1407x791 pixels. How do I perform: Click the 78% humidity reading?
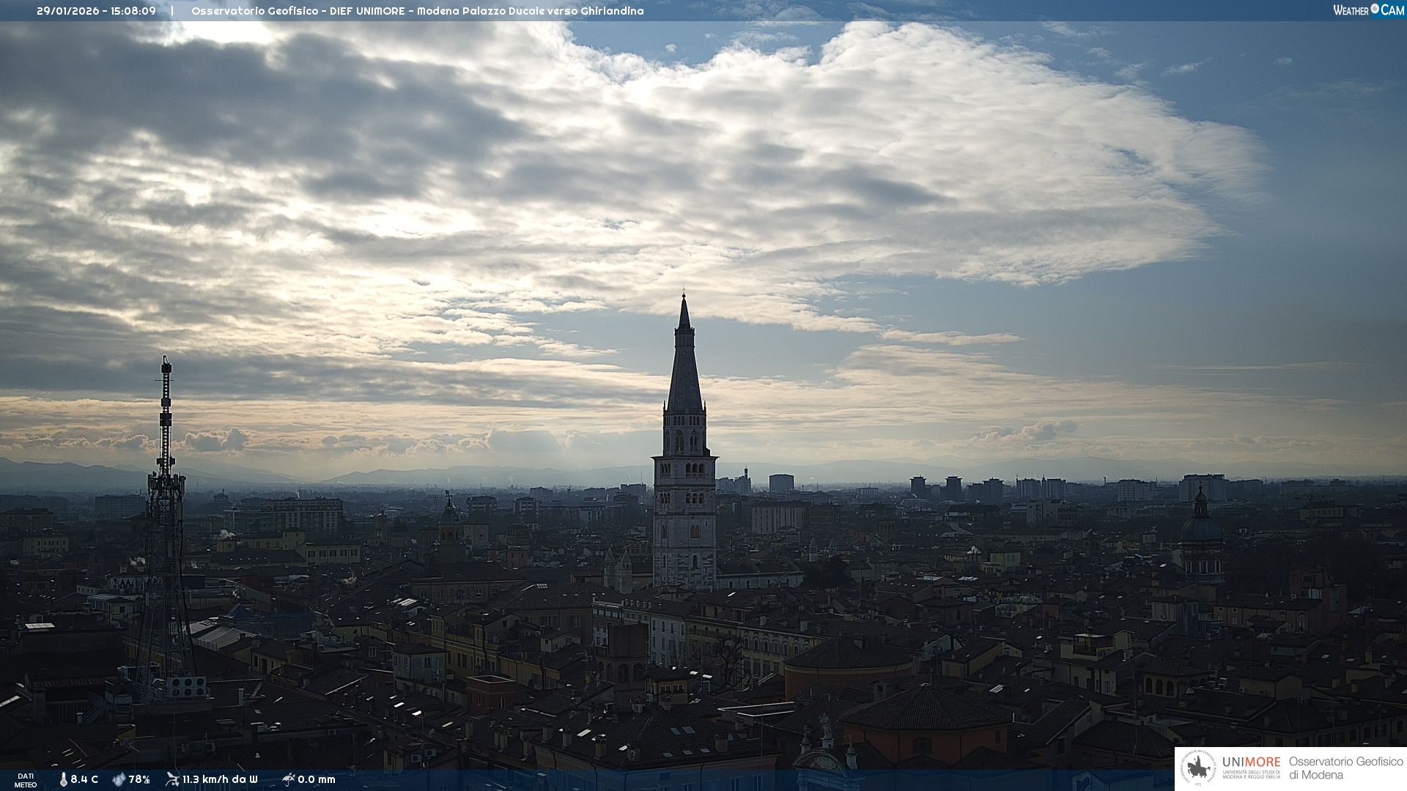pyautogui.click(x=139, y=779)
